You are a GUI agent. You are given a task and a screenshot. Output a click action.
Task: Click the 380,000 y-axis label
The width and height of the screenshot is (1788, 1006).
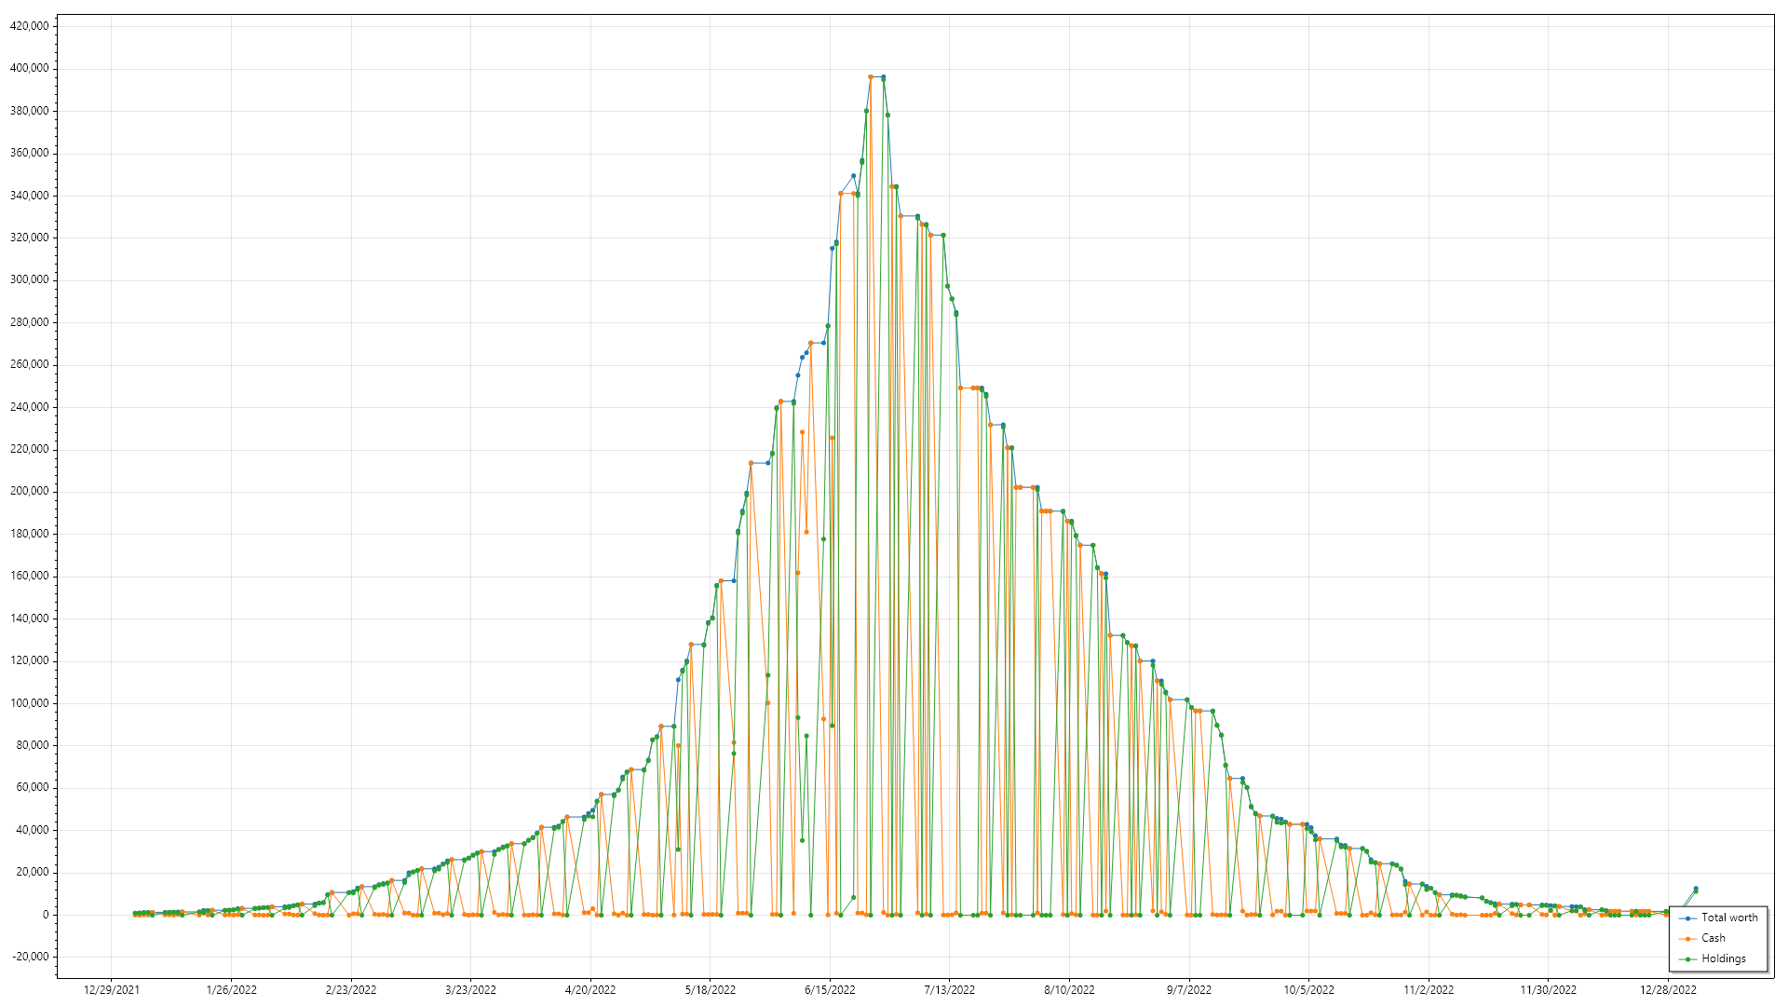point(29,111)
